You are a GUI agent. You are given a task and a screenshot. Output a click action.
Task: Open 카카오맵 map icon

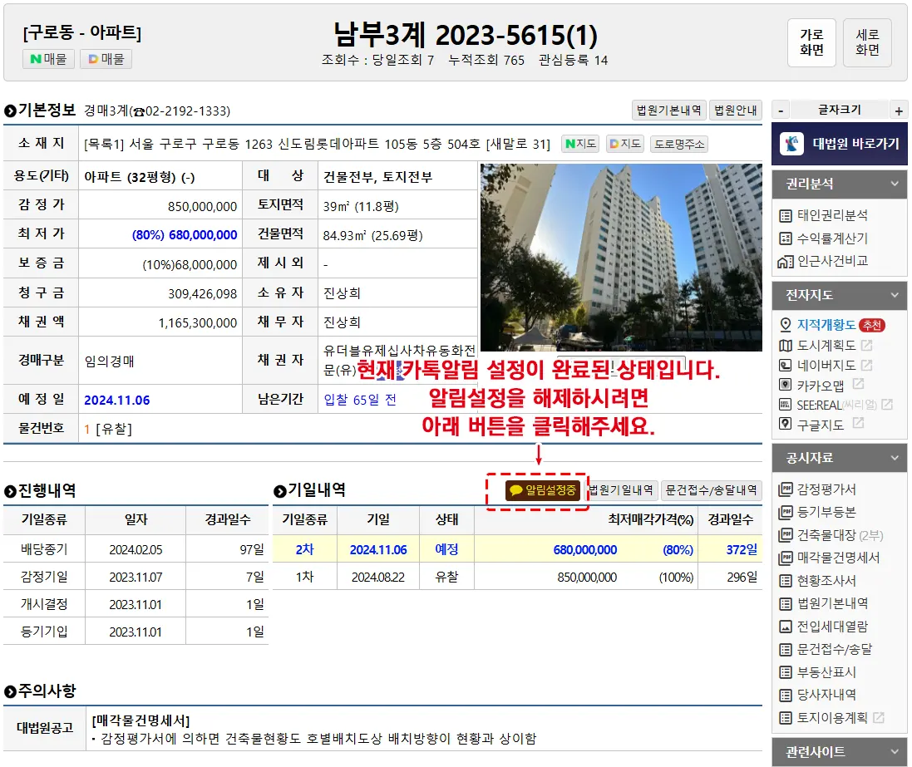785,385
